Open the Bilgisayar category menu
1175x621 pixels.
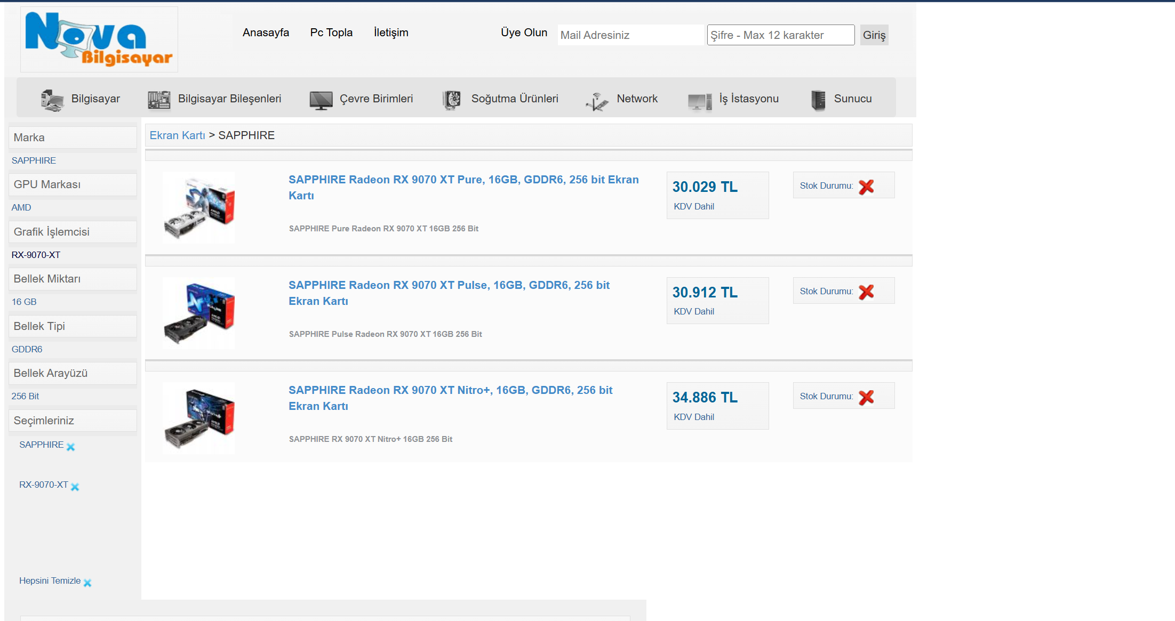pyautogui.click(x=95, y=99)
